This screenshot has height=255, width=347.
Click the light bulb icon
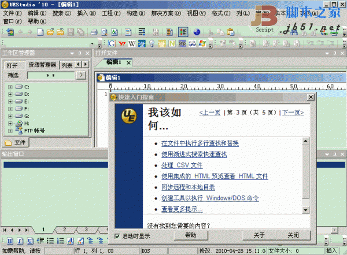pos(152,43)
